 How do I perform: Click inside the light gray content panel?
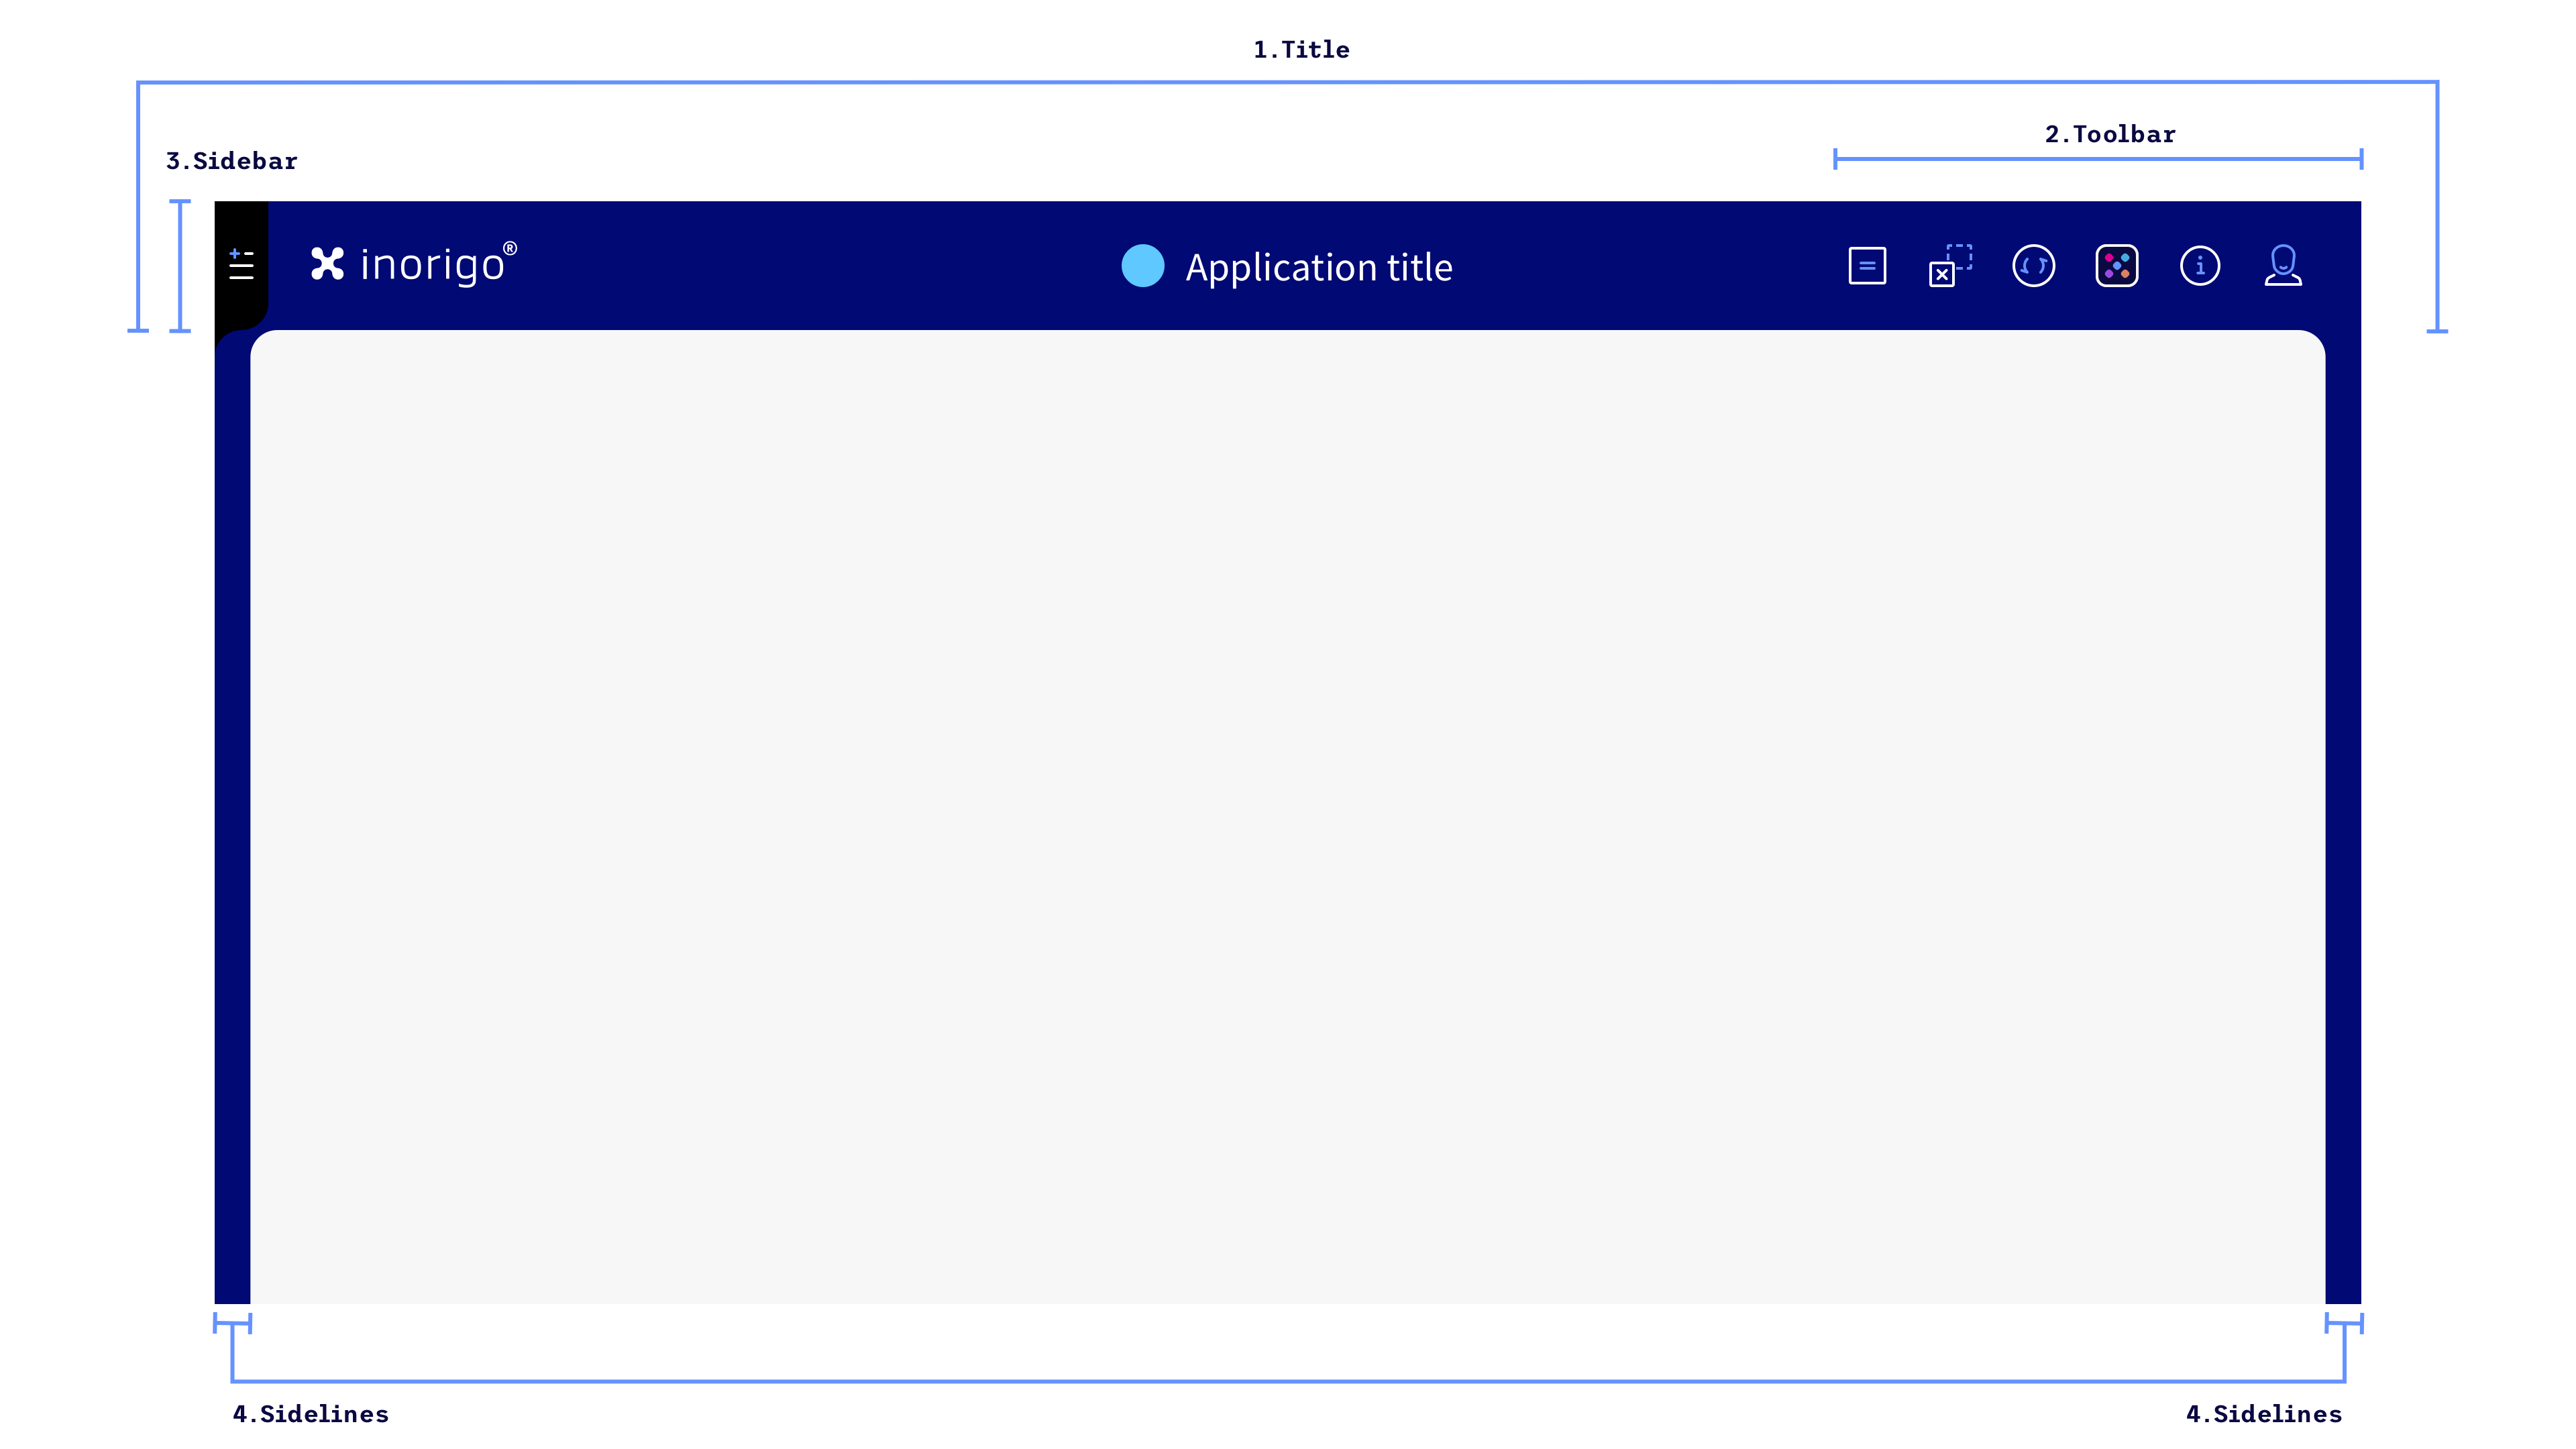pos(1287,815)
